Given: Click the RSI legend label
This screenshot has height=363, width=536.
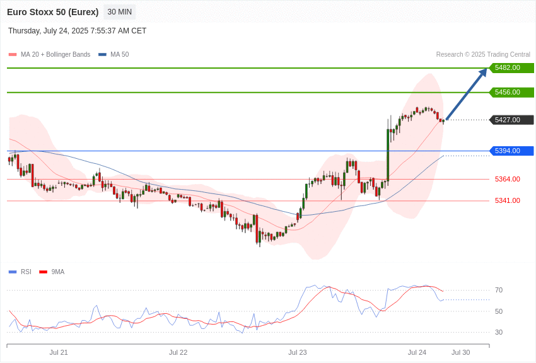Looking at the screenshot, I should coord(26,272).
